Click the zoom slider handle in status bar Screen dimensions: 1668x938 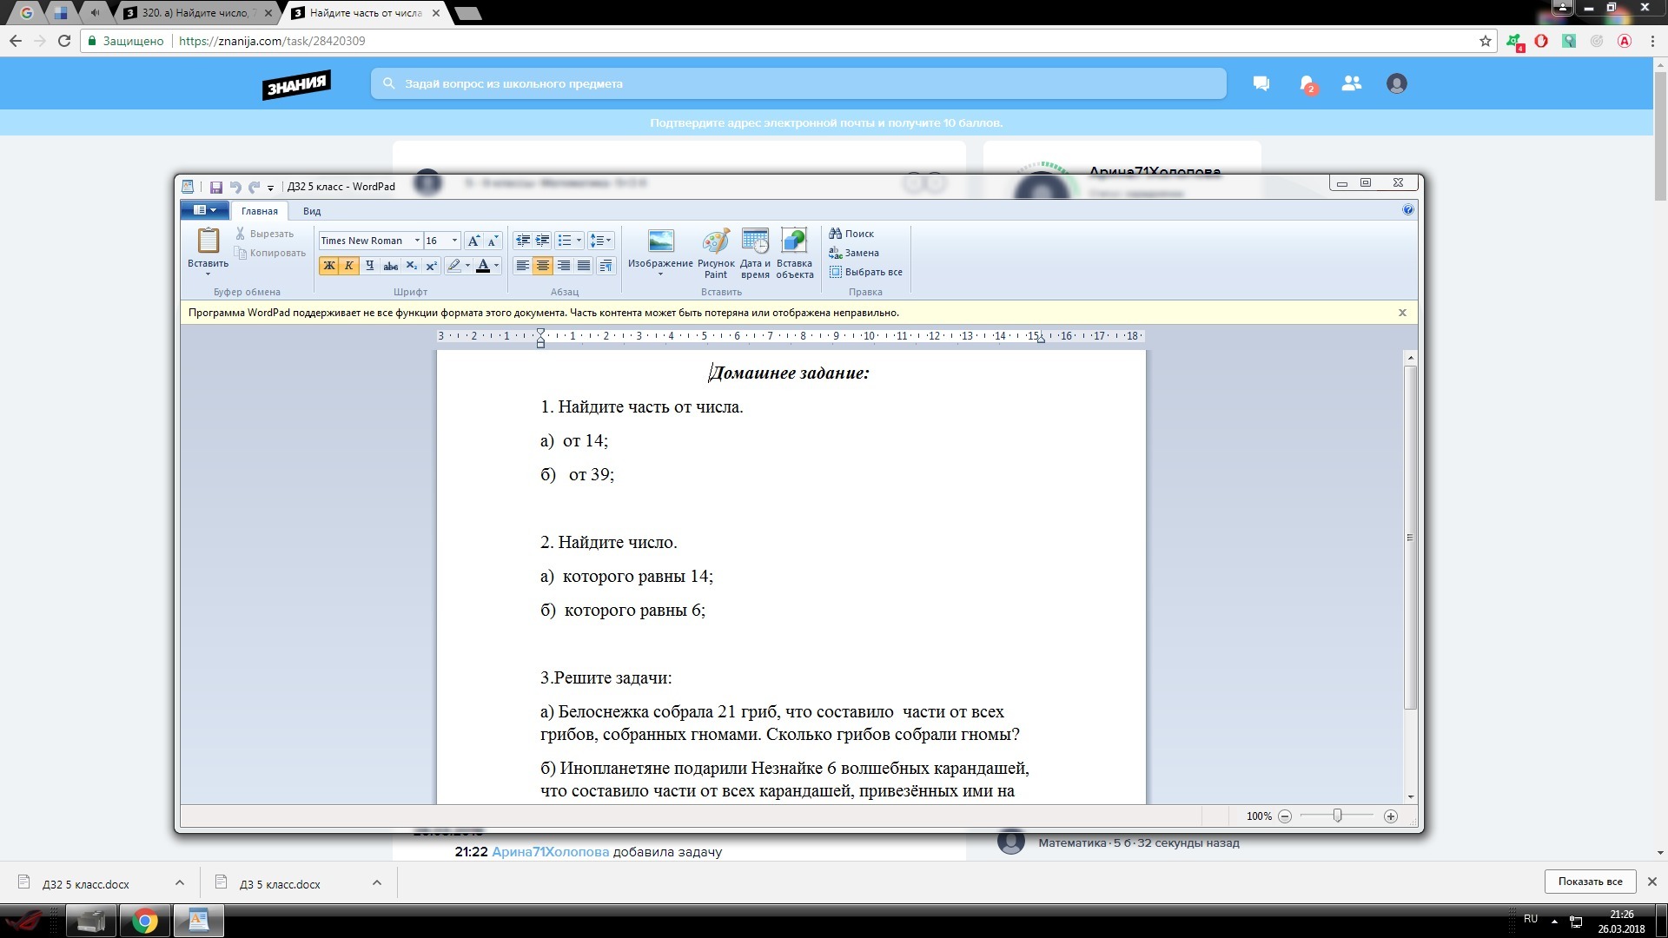pyautogui.click(x=1337, y=816)
